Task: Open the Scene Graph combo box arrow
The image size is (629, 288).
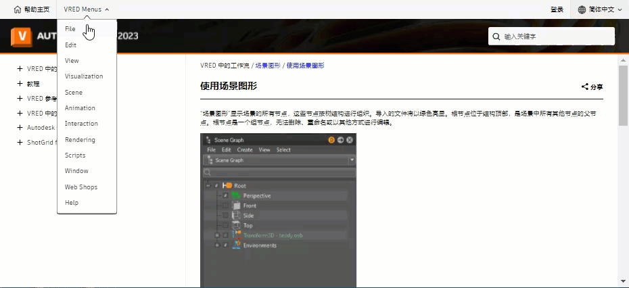Action: tap(352, 160)
